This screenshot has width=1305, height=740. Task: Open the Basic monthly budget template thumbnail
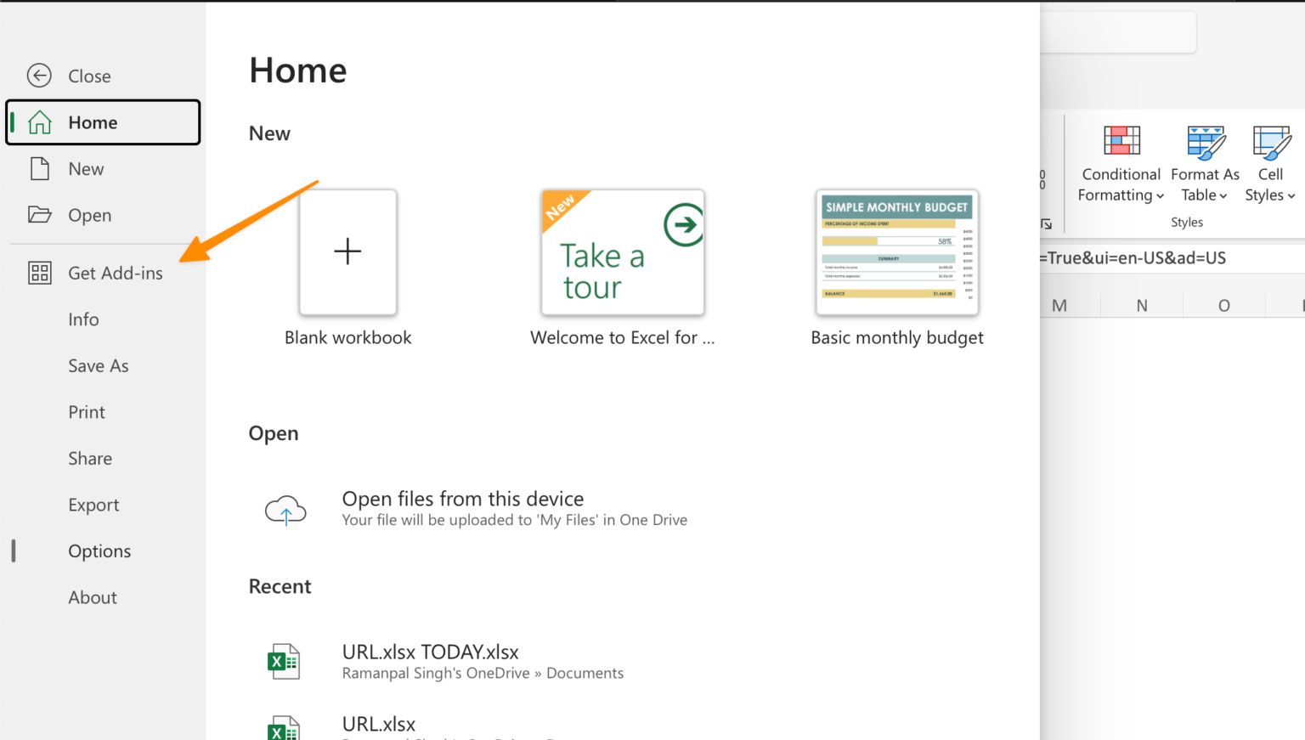[897, 251]
